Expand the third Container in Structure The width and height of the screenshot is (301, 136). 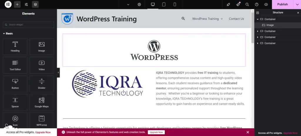tap(258, 37)
